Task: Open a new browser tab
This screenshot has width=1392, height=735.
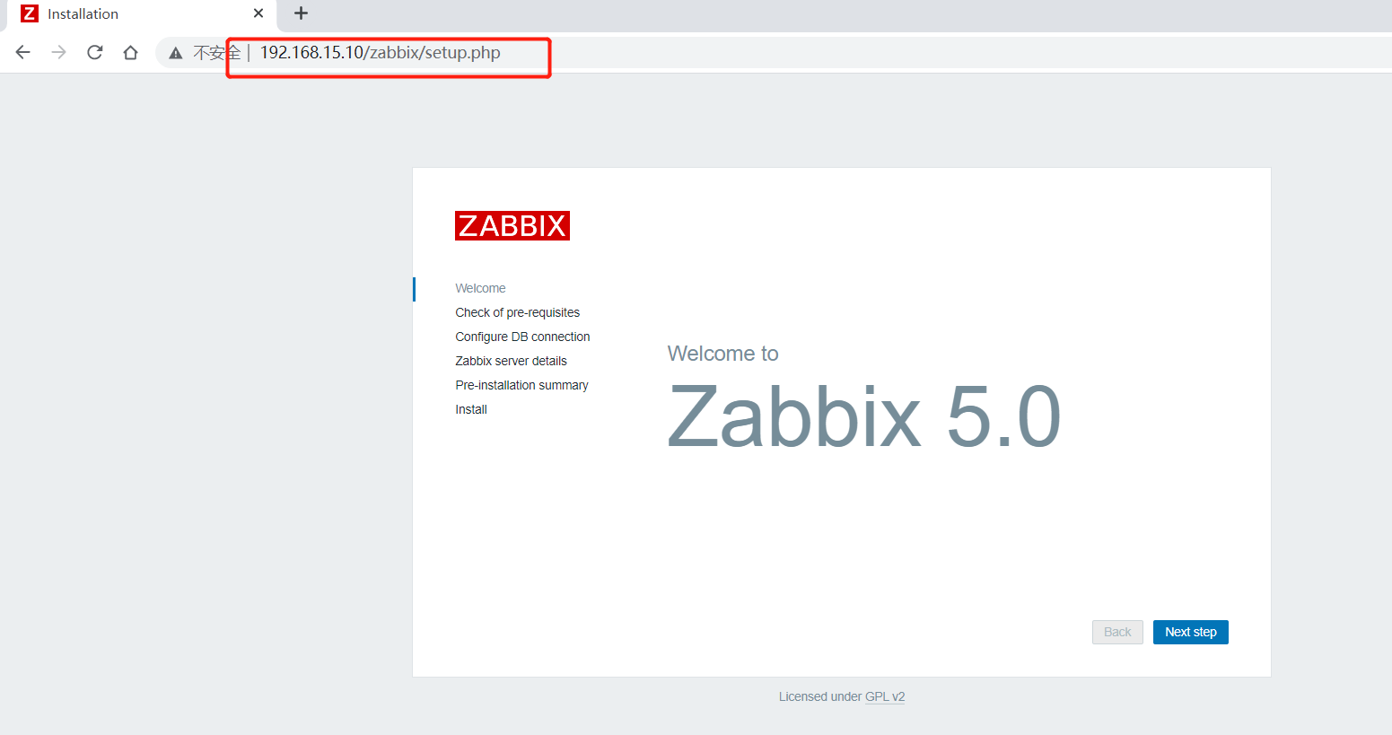Action: [x=301, y=13]
